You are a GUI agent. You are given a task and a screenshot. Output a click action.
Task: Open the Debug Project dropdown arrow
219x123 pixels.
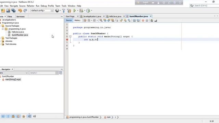tap(85, 11)
